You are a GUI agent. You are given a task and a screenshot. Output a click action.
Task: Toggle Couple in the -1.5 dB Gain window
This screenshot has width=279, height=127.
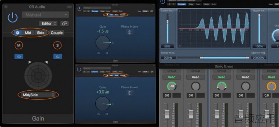(x=123, y=15)
